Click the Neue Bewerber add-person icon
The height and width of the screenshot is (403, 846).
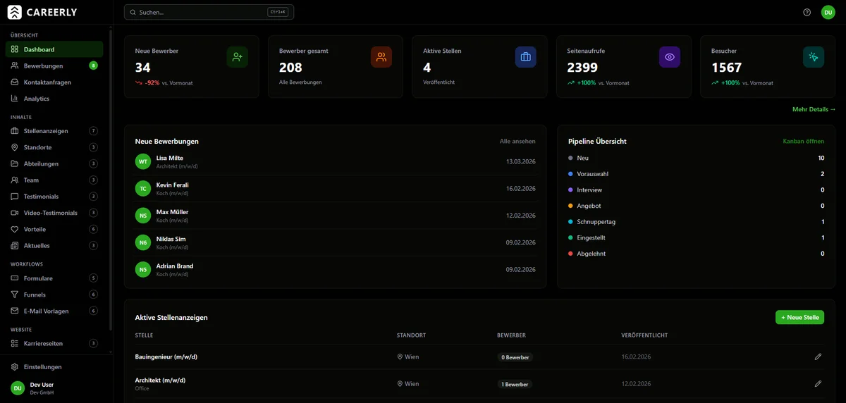point(238,57)
